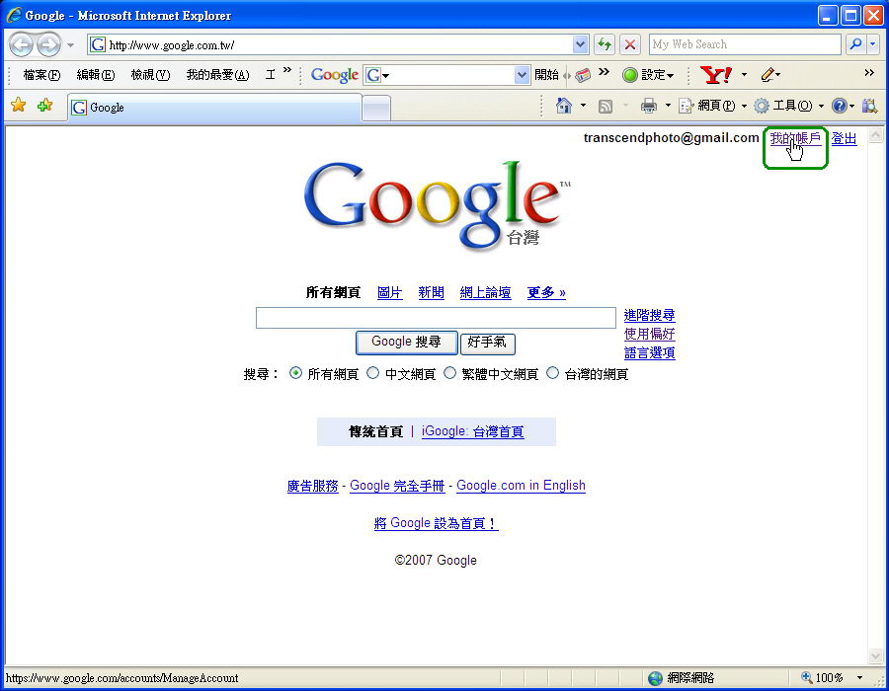Click the address bar URL field
The image size is (889, 691).
click(338, 44)
